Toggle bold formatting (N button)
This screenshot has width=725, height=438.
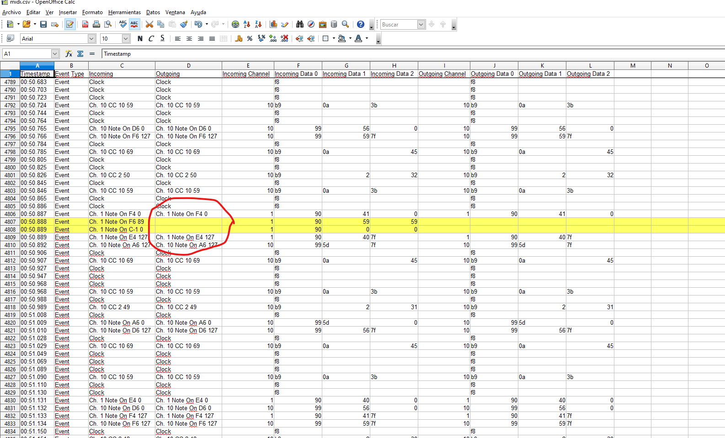140,39
